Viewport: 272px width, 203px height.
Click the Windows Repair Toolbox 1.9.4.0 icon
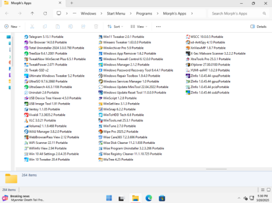101,76
